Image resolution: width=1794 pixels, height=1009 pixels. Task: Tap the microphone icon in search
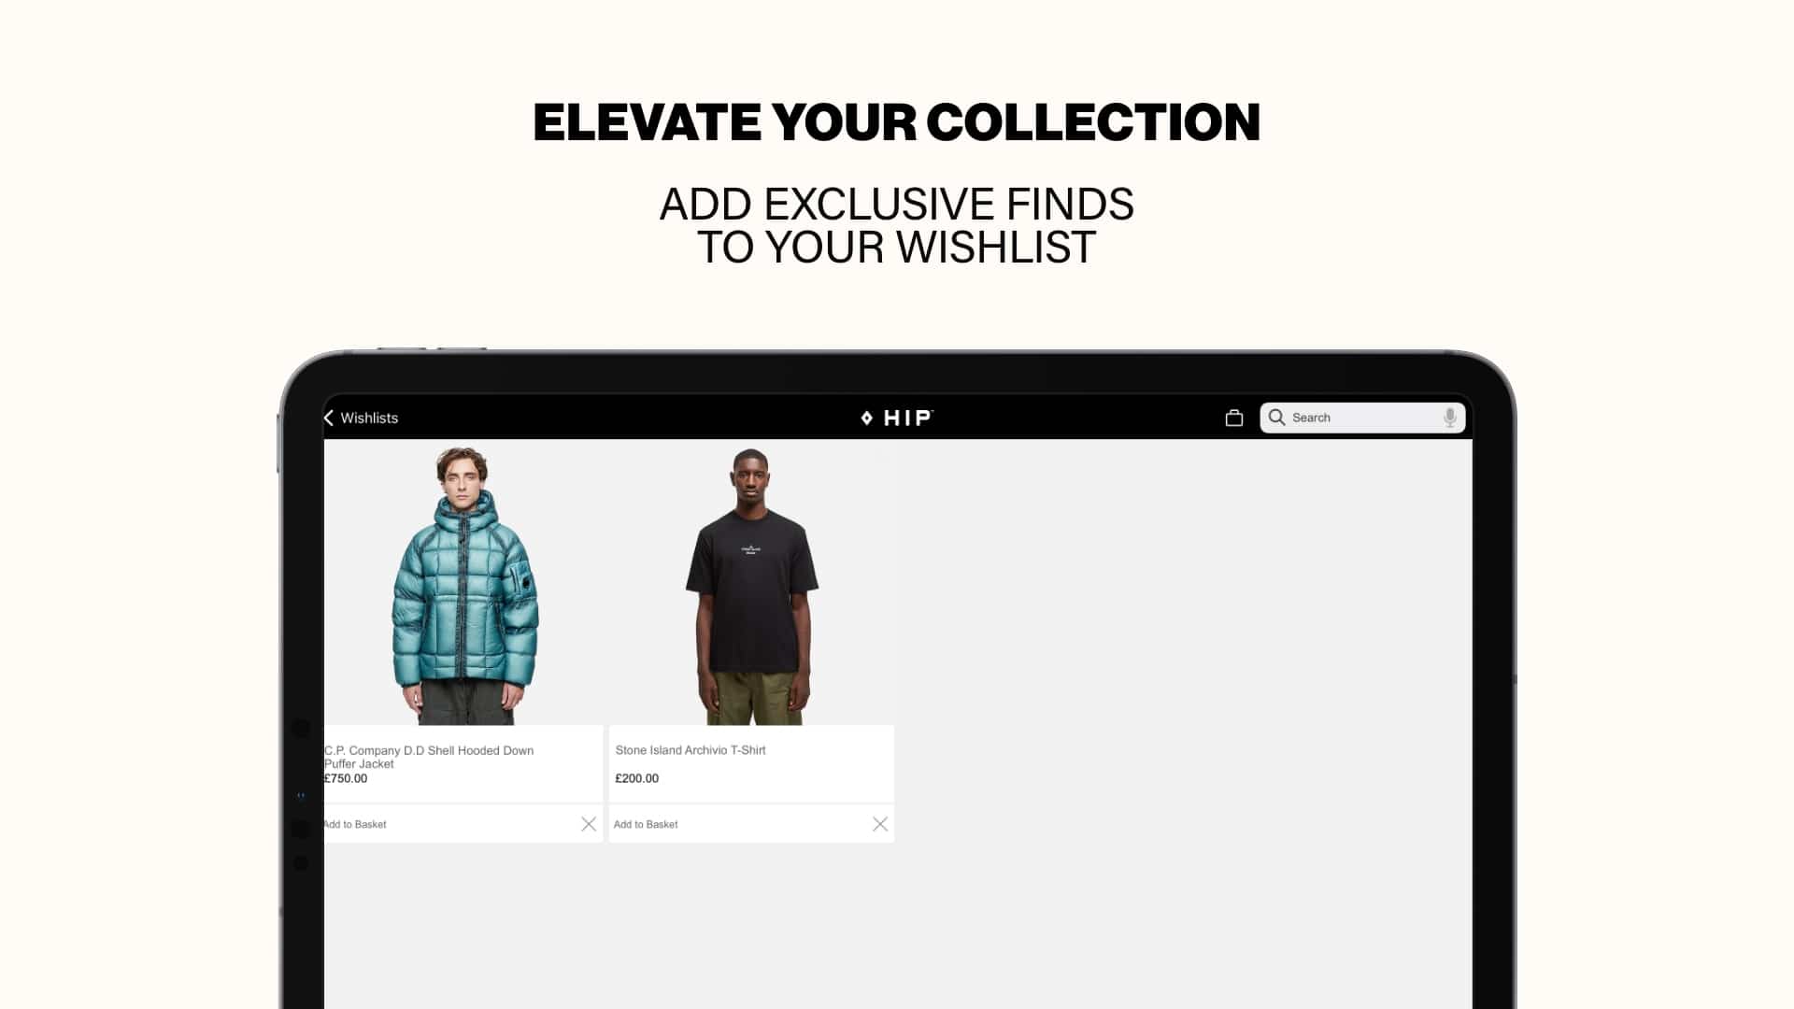click(x=1449, y=418)
